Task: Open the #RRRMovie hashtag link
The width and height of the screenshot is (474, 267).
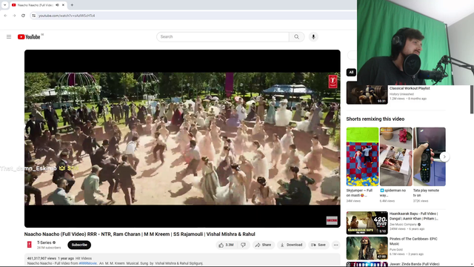Action: click(87, 263)
